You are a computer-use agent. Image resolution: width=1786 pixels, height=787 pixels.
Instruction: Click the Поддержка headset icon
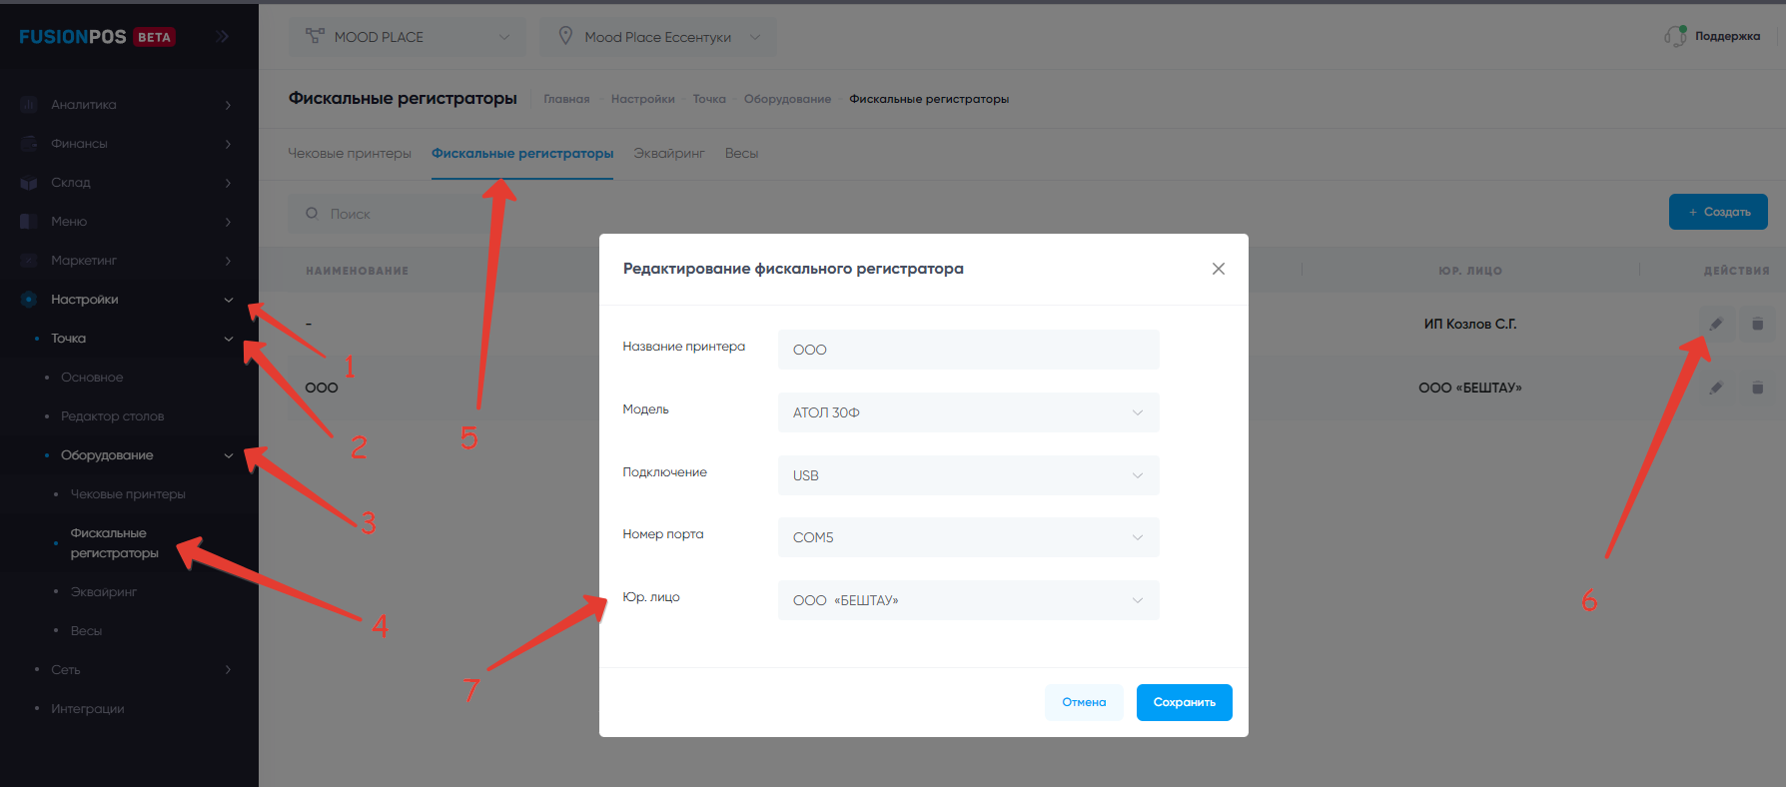coord(1675,36)
